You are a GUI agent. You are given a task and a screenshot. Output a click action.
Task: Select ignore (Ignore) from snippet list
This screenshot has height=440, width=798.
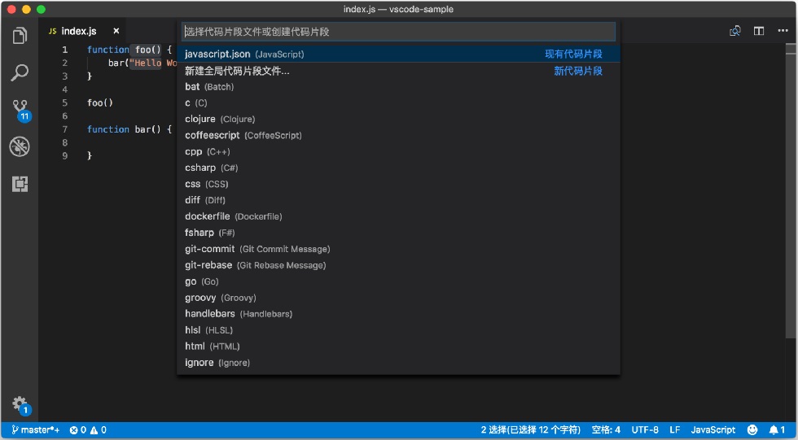click(398, 363)
